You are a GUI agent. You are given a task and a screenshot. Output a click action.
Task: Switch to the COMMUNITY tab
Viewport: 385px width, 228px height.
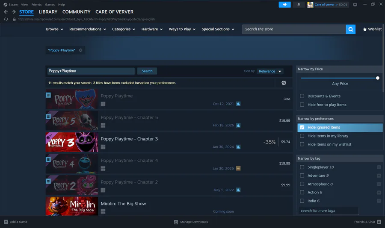[x=77, y=12]
